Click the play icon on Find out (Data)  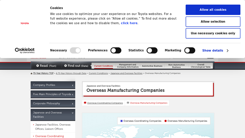tap(66, 66)
